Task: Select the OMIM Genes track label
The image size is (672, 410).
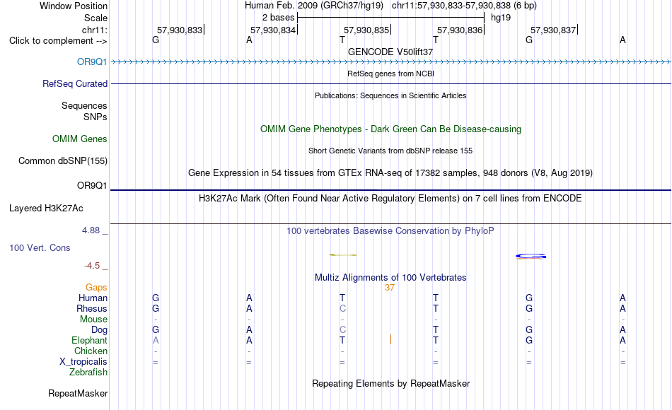Action: (x=79, y=139)
